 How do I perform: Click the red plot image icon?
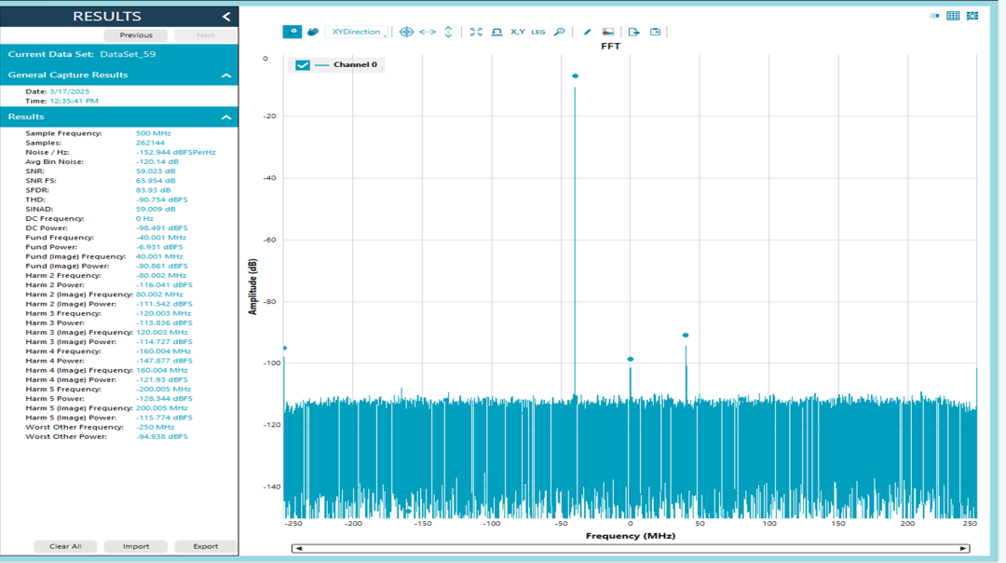[608, 32]
